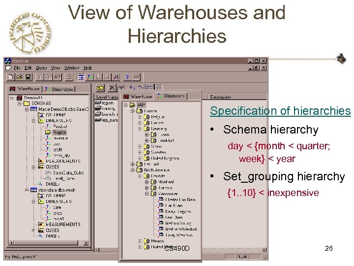Open the Window menu

tap(72, 68)
